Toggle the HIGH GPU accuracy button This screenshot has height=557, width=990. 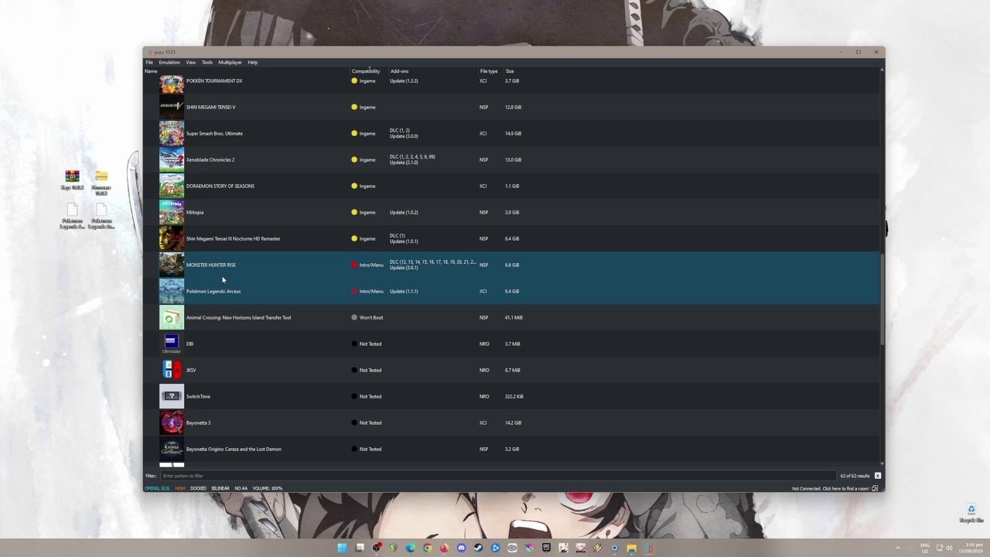click(180, 489)
